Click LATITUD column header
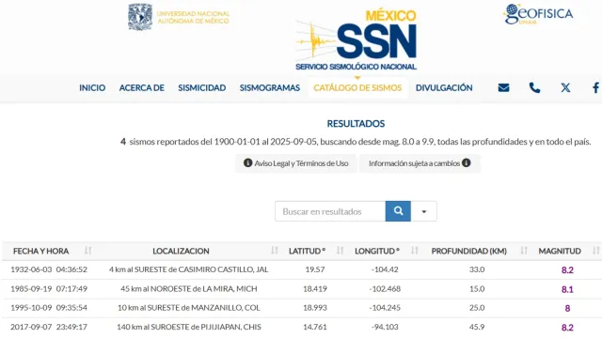602x338 pixels. (x=307, y=251)
